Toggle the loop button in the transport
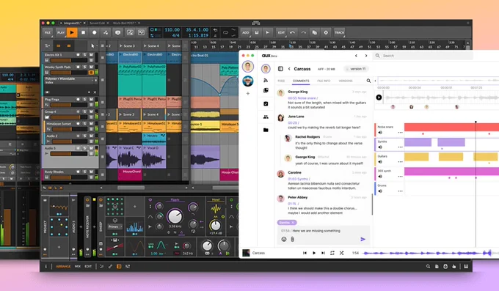The height and width of the screenshot is (291, 499). [x=225, y=32]
